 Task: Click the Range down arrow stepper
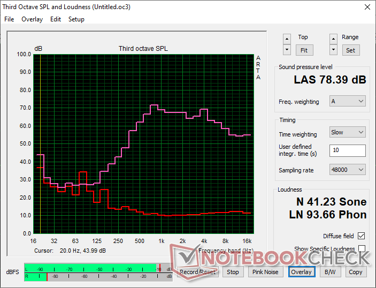333,50
